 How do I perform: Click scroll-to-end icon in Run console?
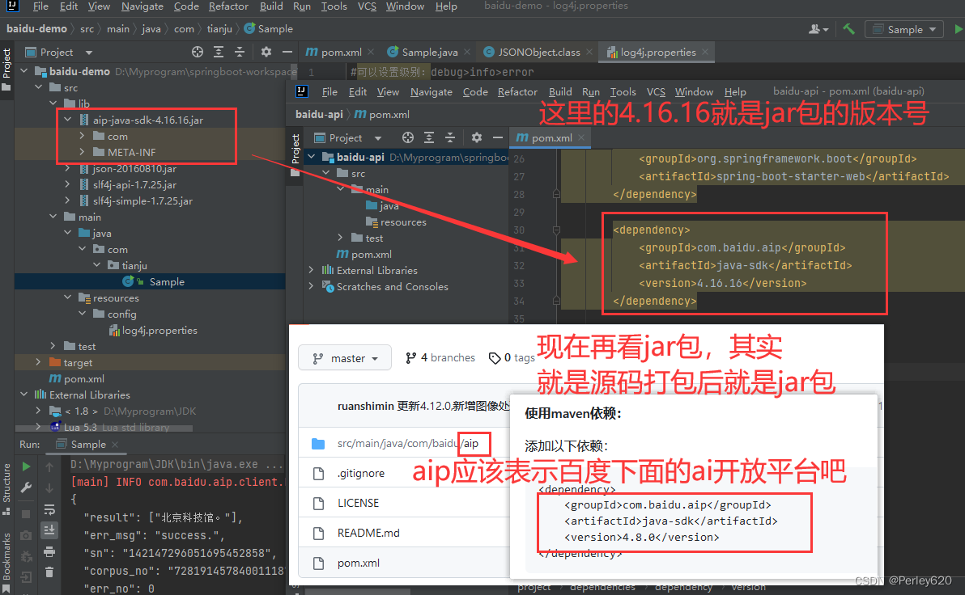point(49,530)
